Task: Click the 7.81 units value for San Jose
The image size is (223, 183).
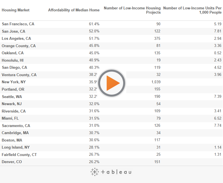Action: click(218, 32)
